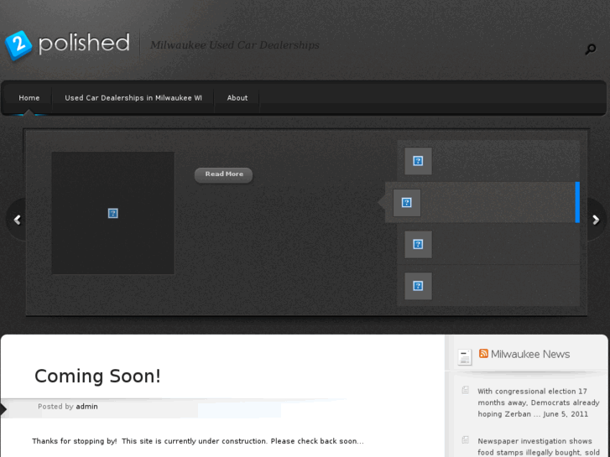The image size is (610, 457).
Task: Click the 'Thanks for stopping by!' paragraph
Action: (x=198, y=441)
